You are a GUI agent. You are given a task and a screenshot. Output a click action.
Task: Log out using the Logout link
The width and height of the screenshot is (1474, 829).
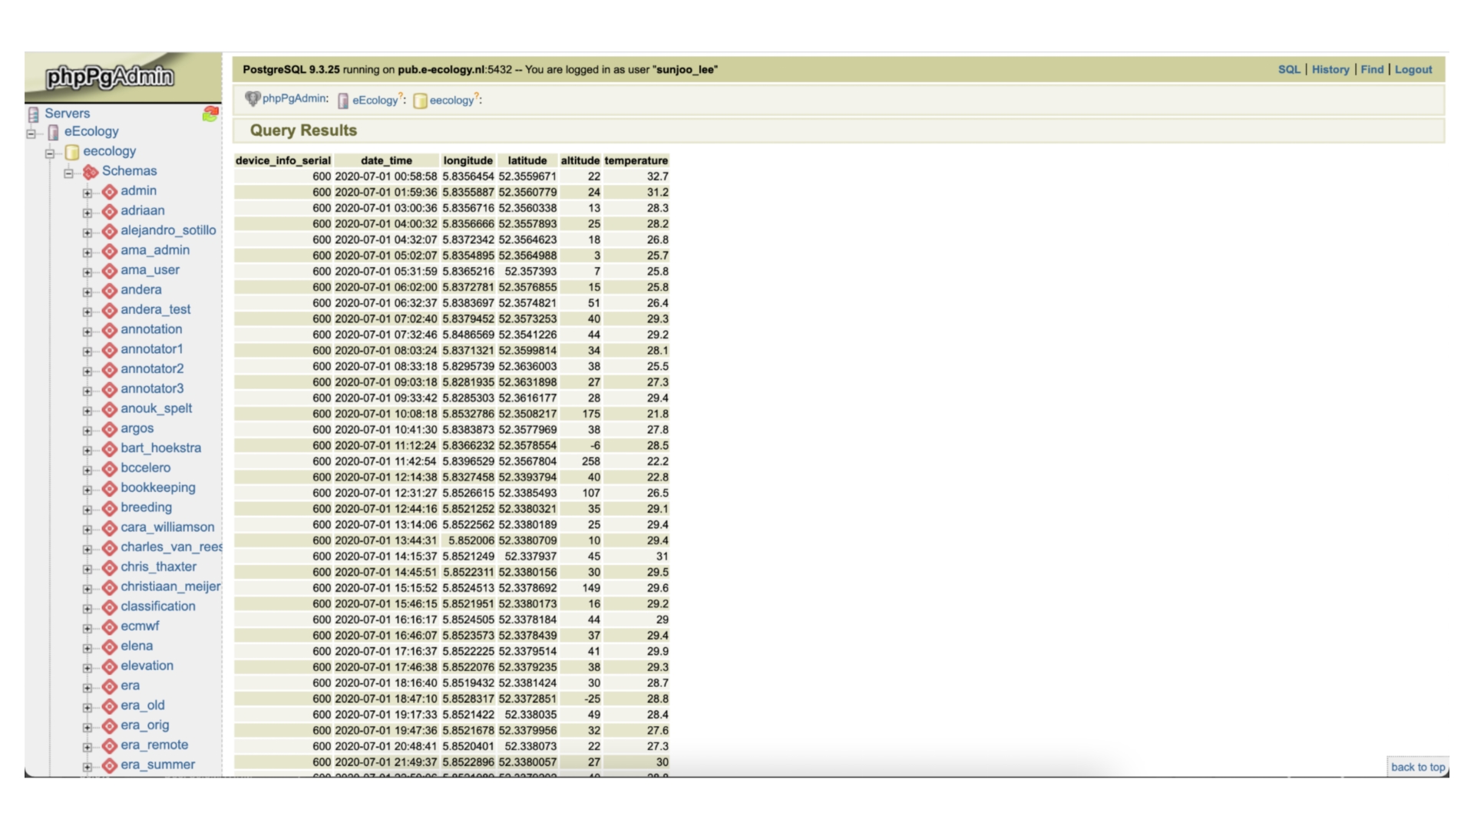pyautogui.click(x=1413, y=69)
